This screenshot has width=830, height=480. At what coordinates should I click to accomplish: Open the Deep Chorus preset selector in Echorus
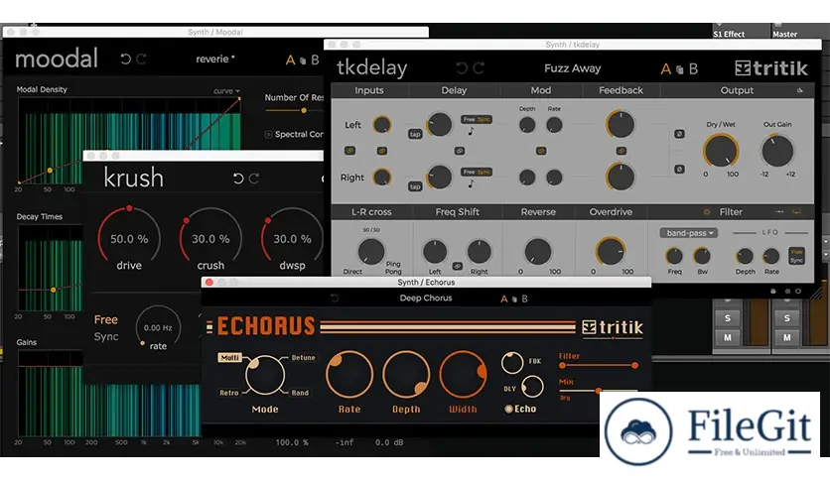coord(426,299)
